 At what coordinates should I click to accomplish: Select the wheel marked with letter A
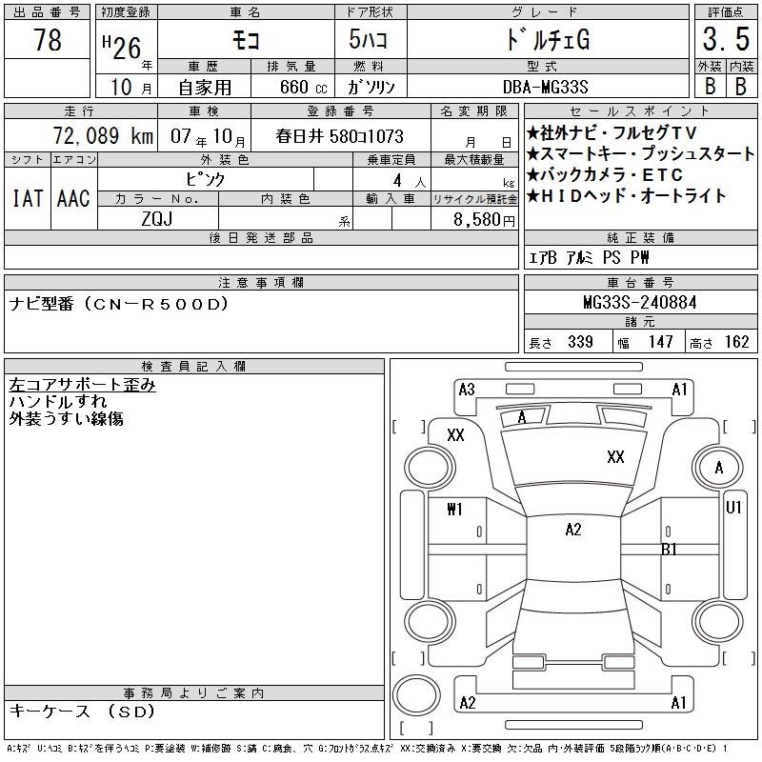(x=718, y=468)
